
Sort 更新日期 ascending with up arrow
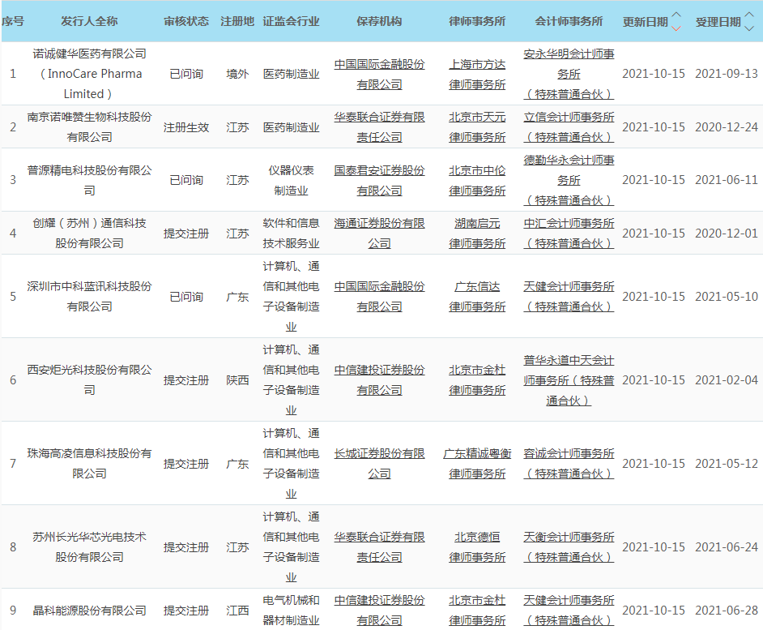[x=676, y=16]
